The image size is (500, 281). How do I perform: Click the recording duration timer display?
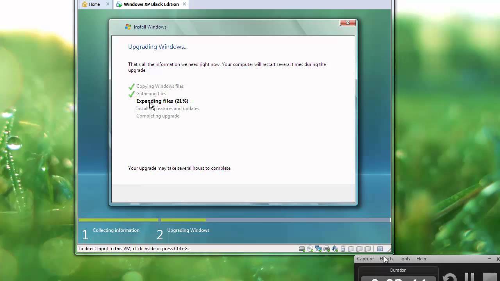point(398,279)
